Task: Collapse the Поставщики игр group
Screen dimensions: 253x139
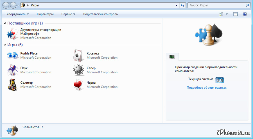Action: click(5, 23)
